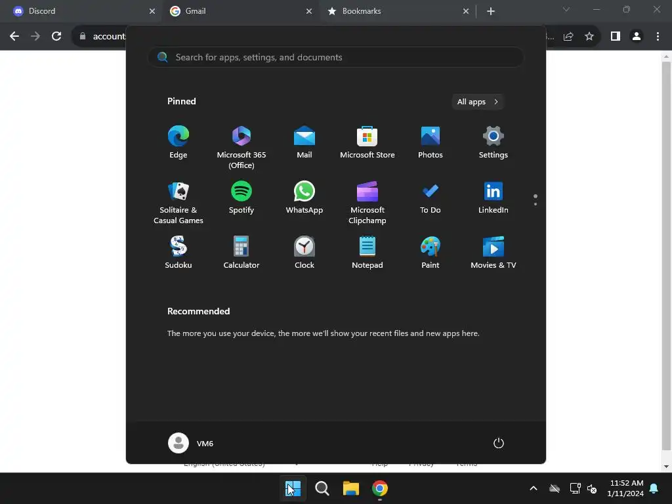Close the Bookmarks tab
Image resolution: width=672 pixels, height=504 pixels.
466,11
